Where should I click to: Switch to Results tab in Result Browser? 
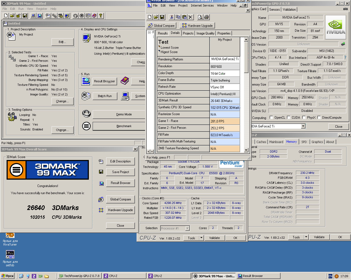click(x=163, y=33)
